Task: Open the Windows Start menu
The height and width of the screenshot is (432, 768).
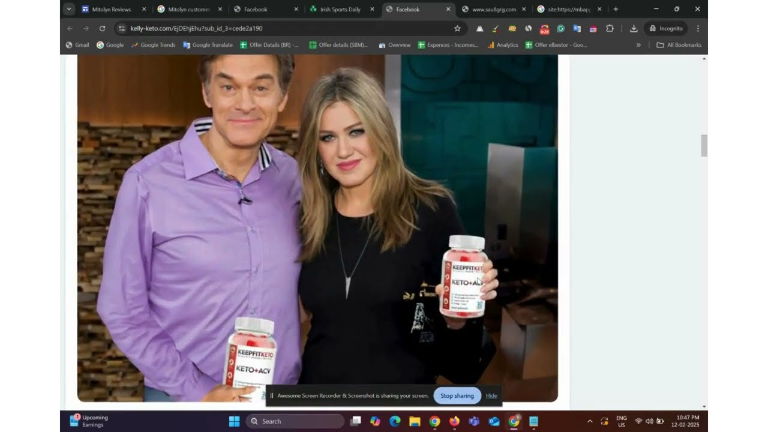Action: pyautogui.click(x=235, y=421)
